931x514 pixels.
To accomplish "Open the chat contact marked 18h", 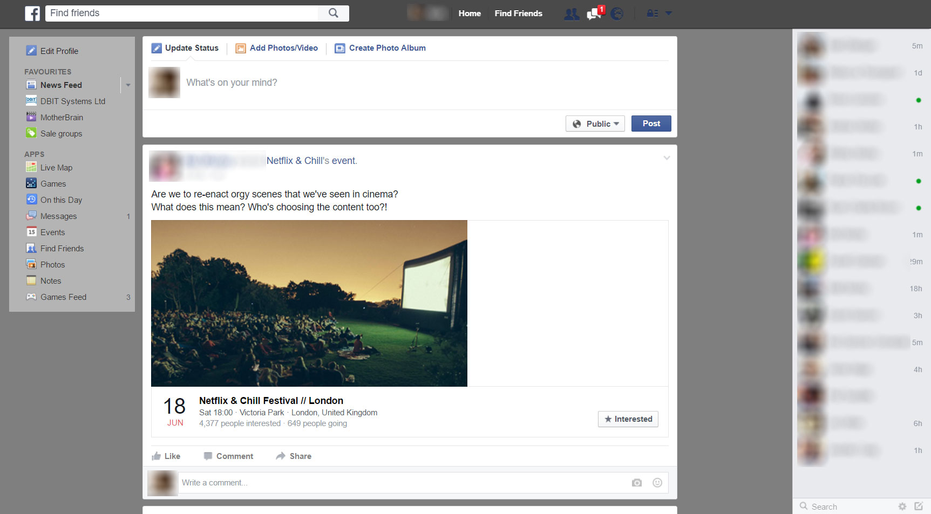I will [x=862, y=289].
